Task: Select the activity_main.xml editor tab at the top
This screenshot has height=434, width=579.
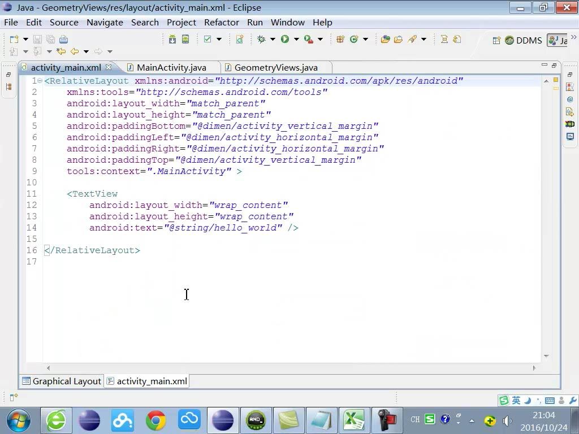Action: pos(66,68)
